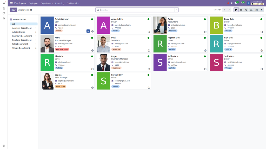Expand the search filter dropdown
The height and width of the screenshot is (149, 266).
click(x=176, y=10)
